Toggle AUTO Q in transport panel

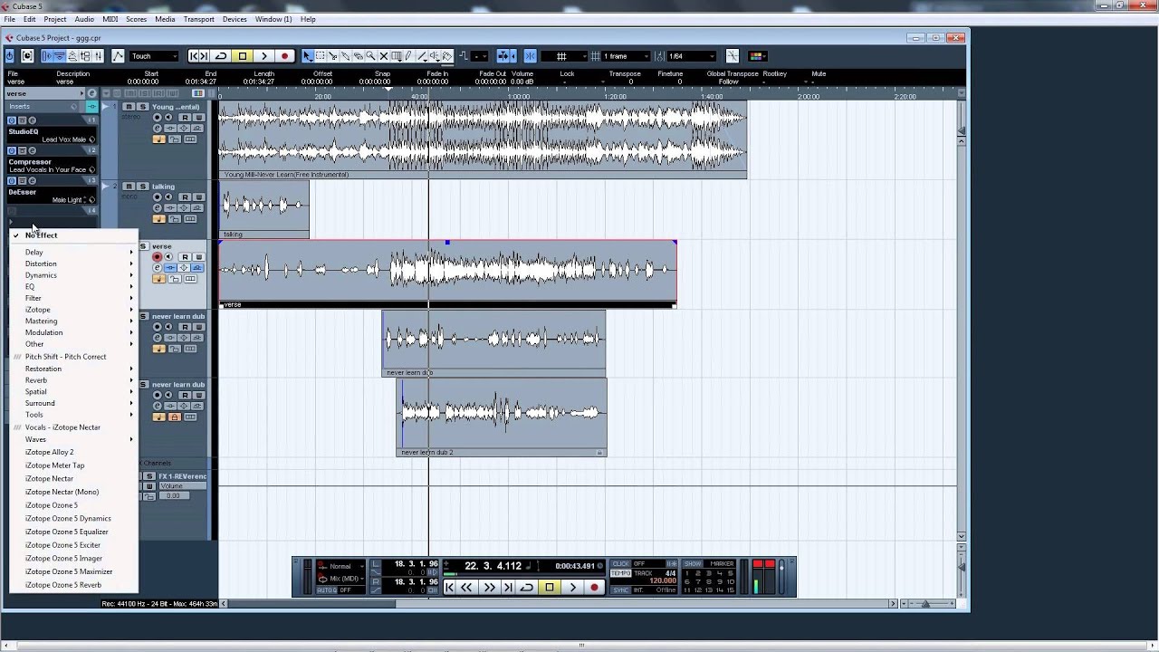(x=327, y=590)
